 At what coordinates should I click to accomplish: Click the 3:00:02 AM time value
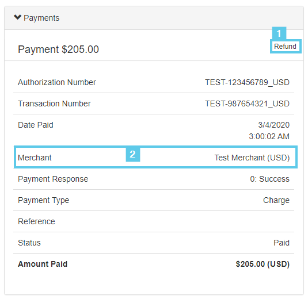[269, 136]
